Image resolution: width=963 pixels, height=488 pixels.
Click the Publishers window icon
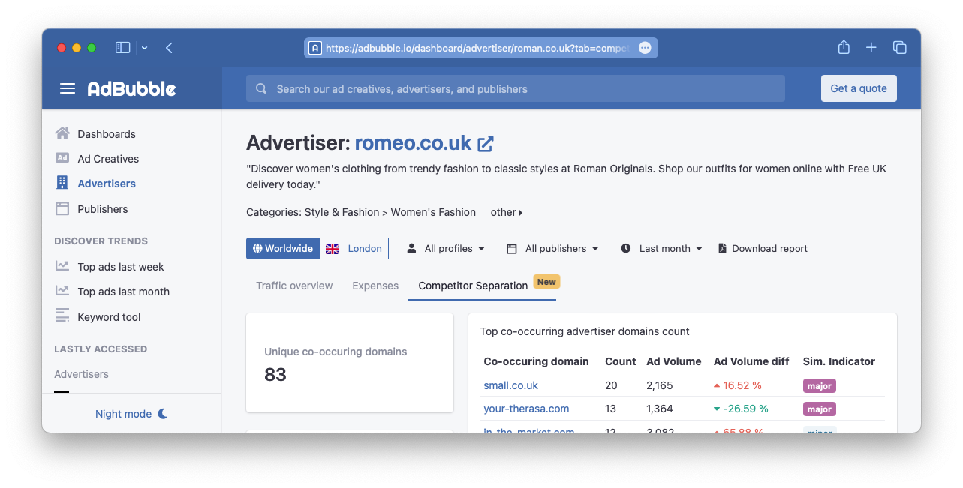(x=62, y=208)
